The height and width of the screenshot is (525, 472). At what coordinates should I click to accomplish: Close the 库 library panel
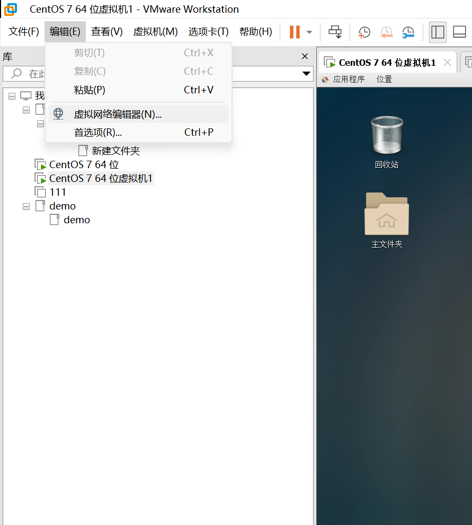pos(305,56)
